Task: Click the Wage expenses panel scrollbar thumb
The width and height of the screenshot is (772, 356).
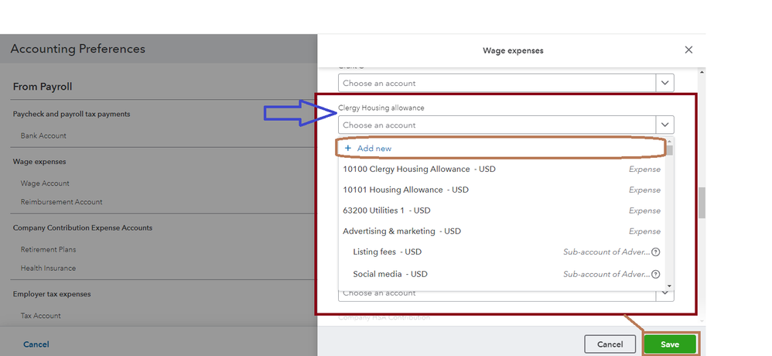Action: (702, 203)
